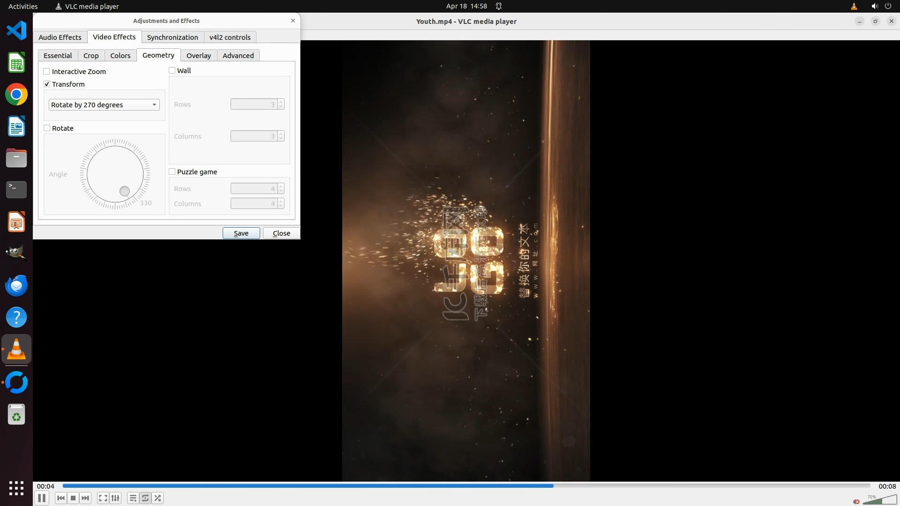Open the date and time dropdown in the top bar

point(466,6)
